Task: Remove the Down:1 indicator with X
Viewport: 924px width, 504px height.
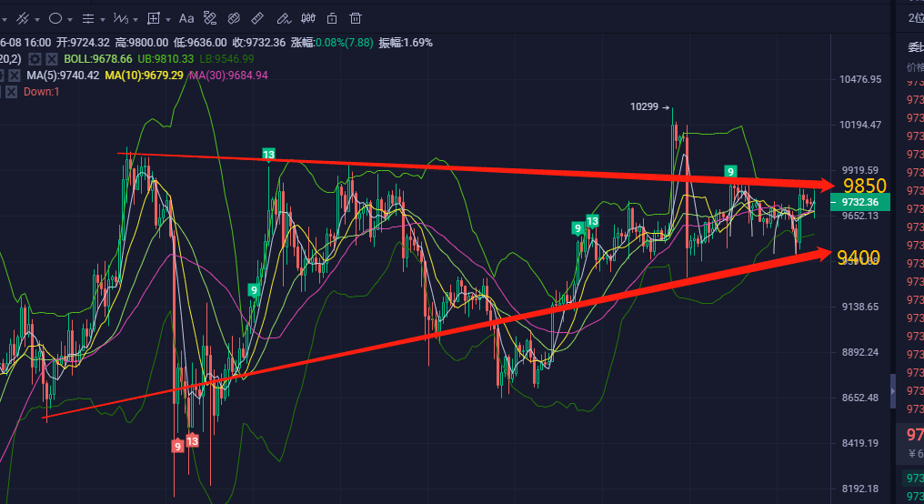Action: 12,92
